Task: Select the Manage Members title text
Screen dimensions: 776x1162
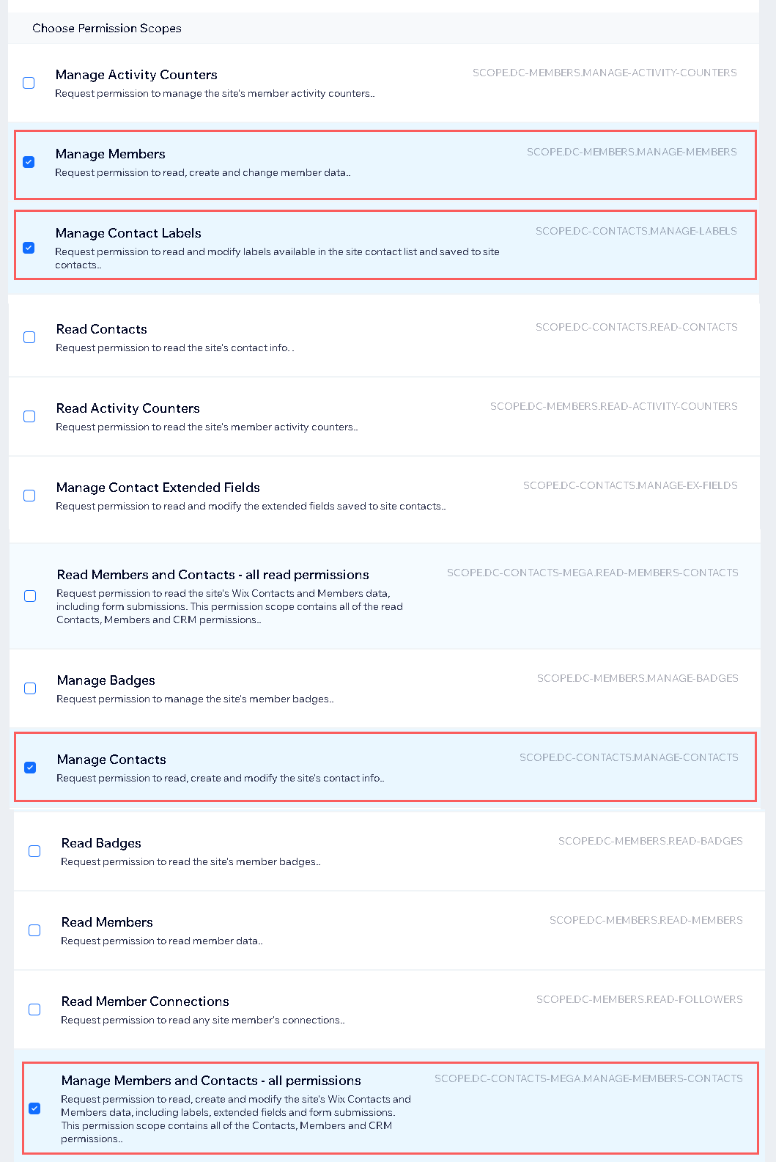Action: pos(110,154)
